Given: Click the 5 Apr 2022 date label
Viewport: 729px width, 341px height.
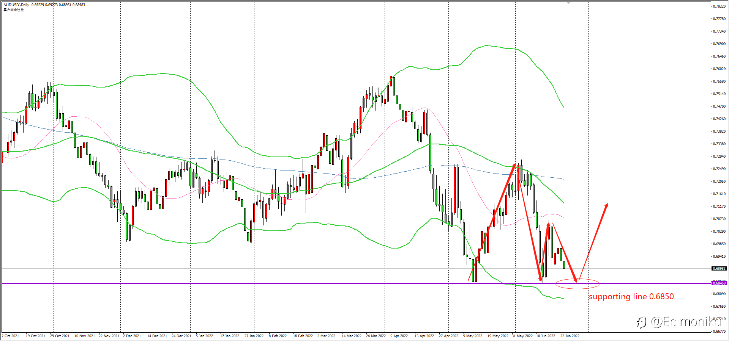Looking at the screenshot, I should [x=399, y=336].
